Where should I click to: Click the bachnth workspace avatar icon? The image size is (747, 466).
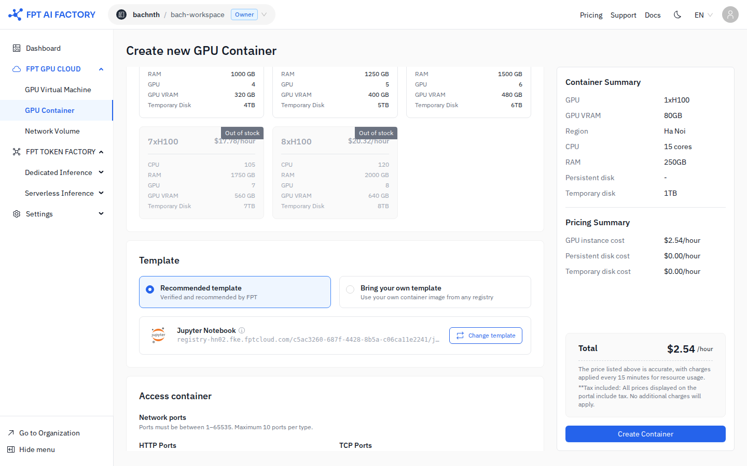121,14
